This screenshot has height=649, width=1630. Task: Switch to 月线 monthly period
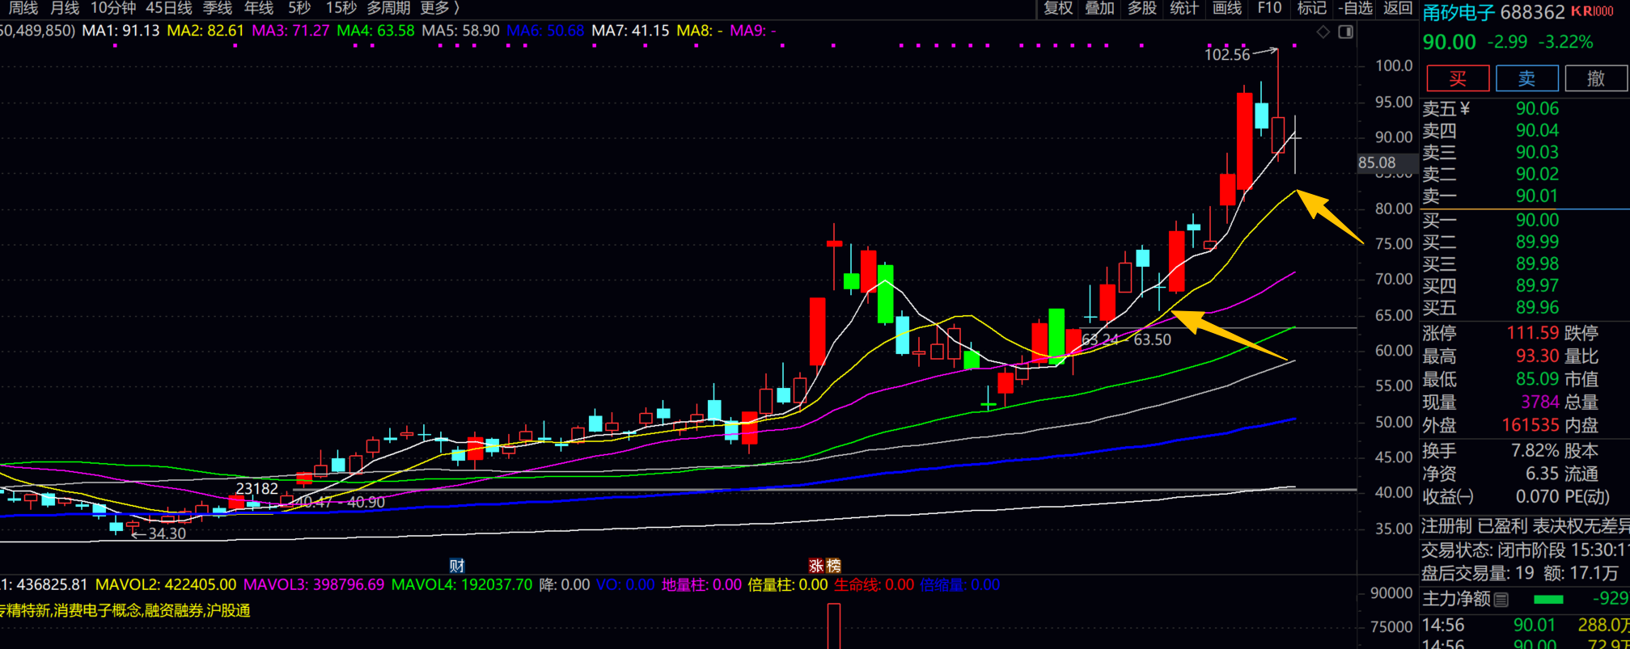pos(65,8)
